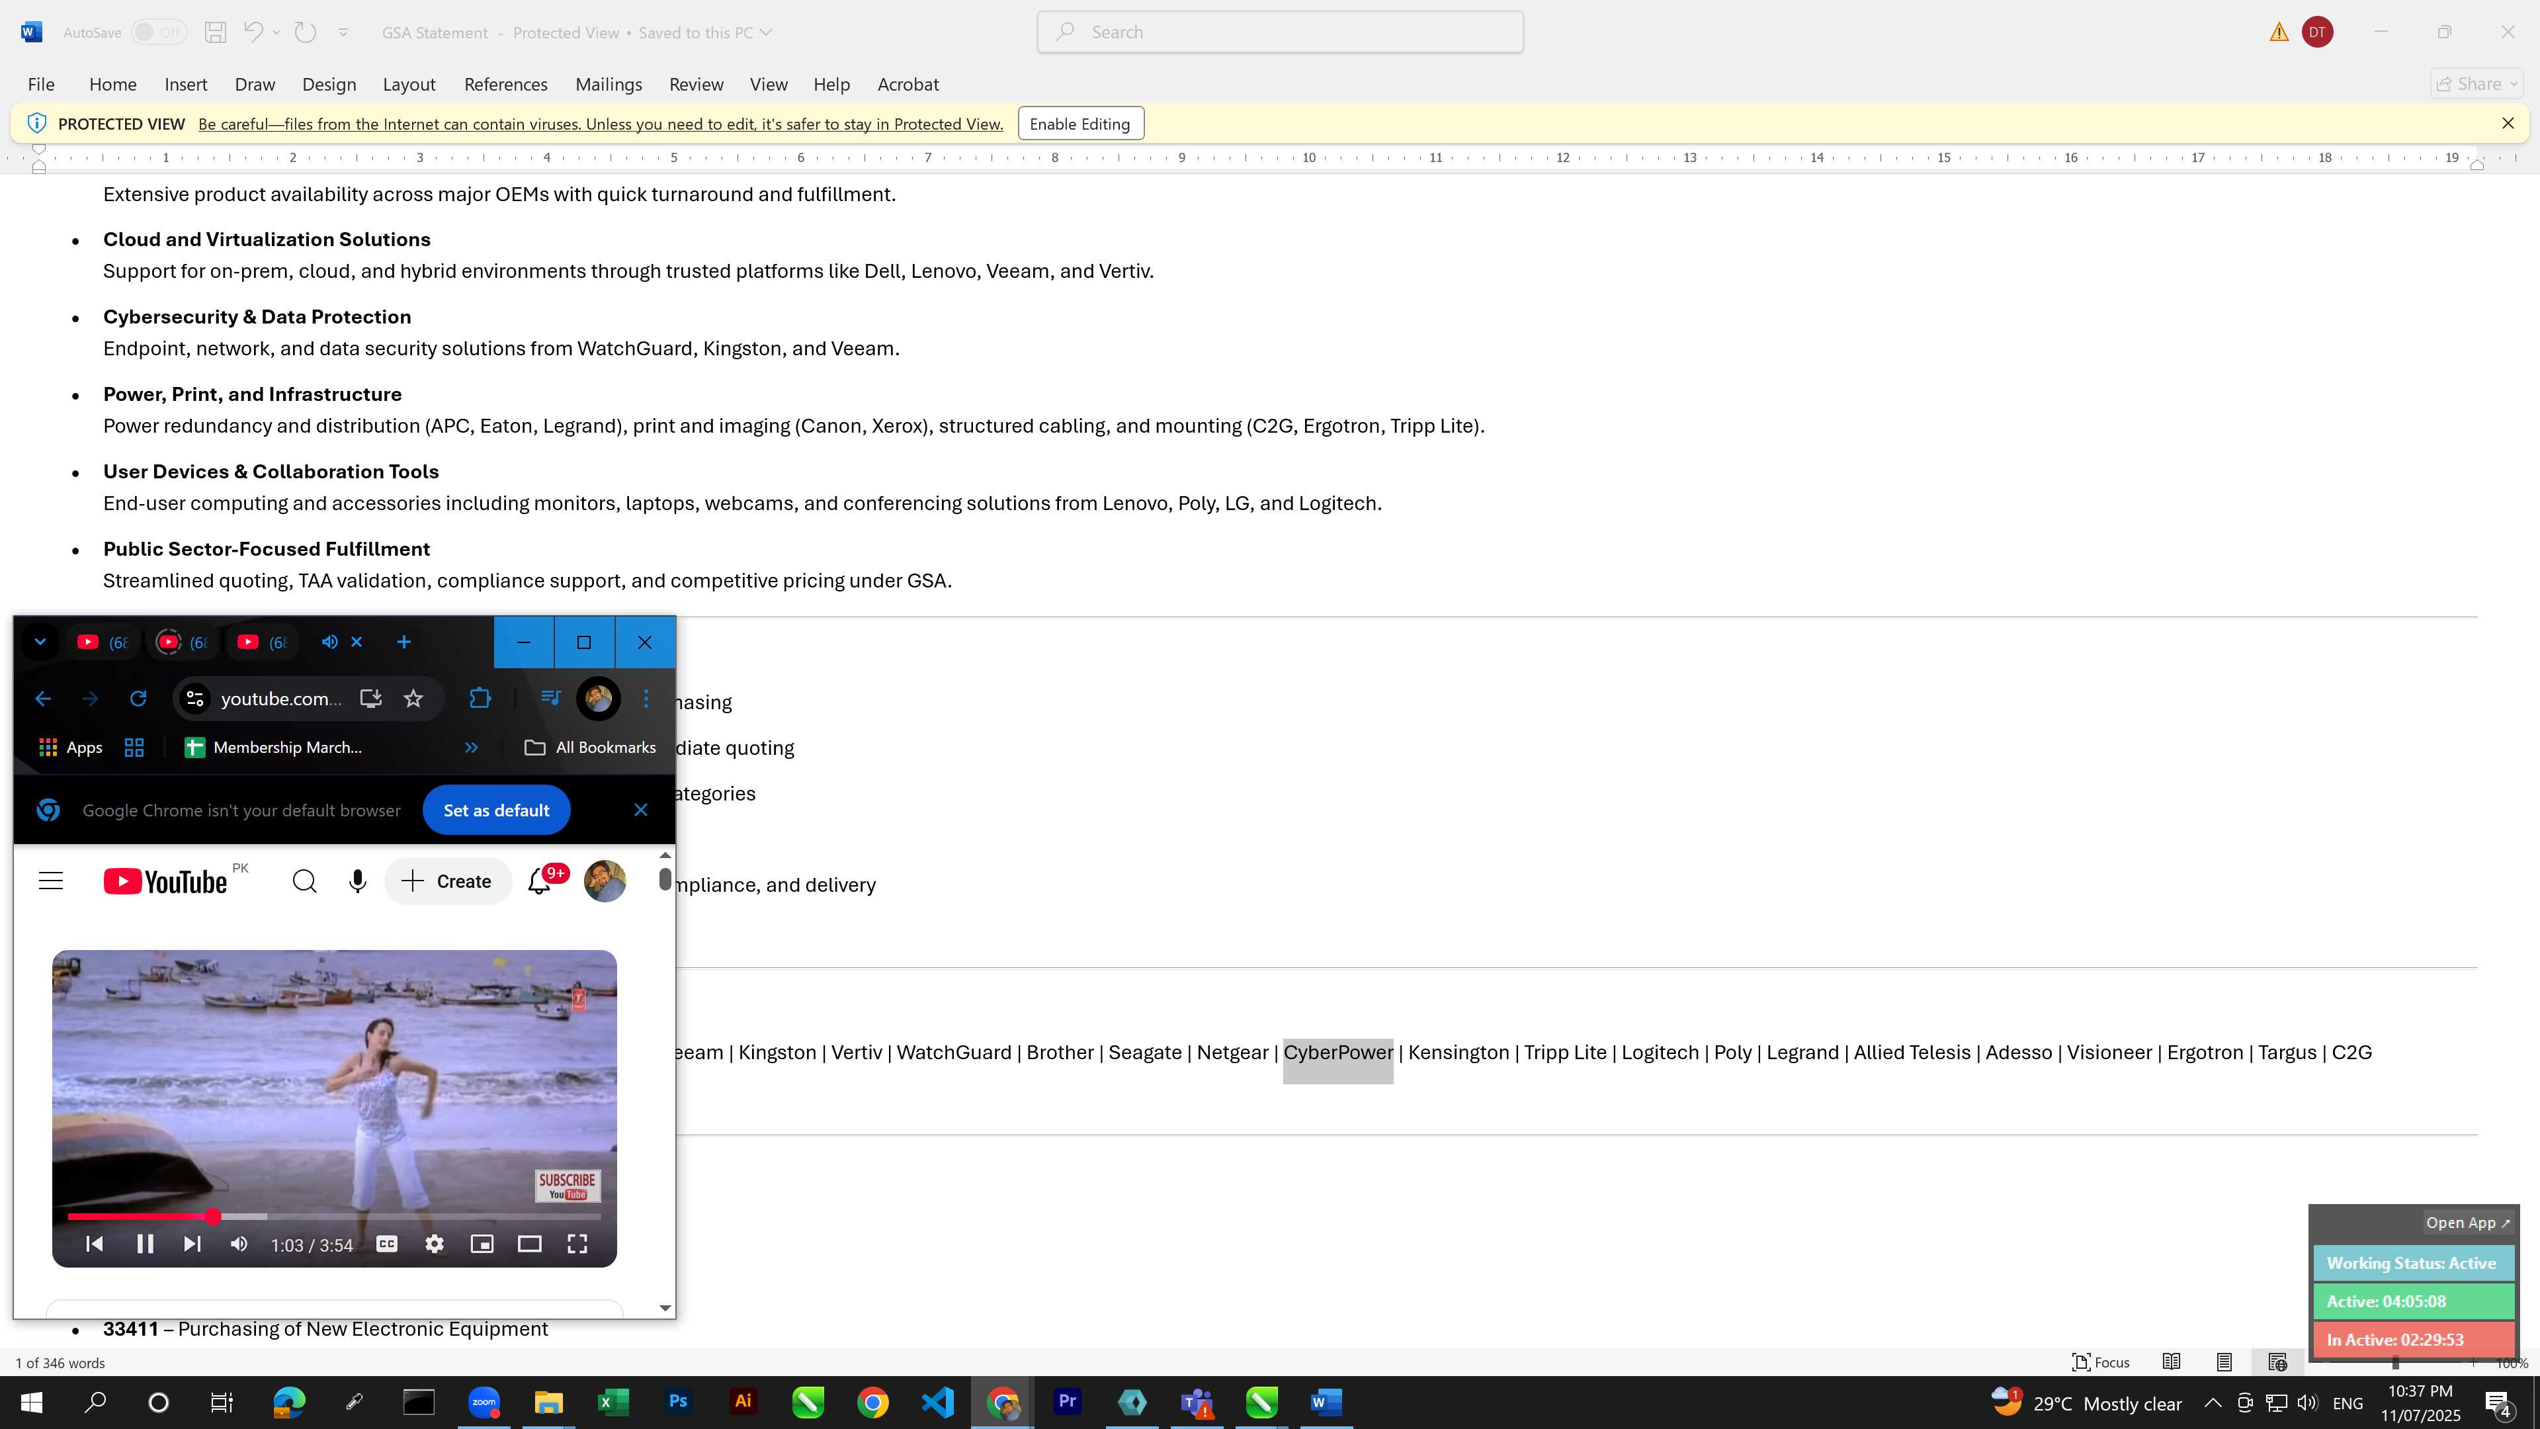Screen dimensions: 2540x1429
Task: Expand hidden bookmarks chevron
Action: [x=472, y=748]
